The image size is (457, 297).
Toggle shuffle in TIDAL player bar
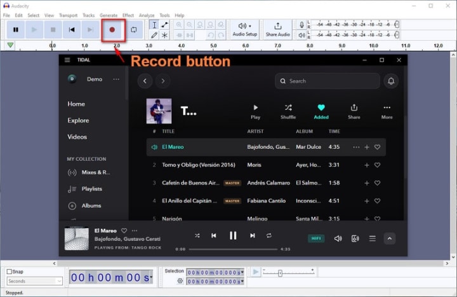click(197, 236)
